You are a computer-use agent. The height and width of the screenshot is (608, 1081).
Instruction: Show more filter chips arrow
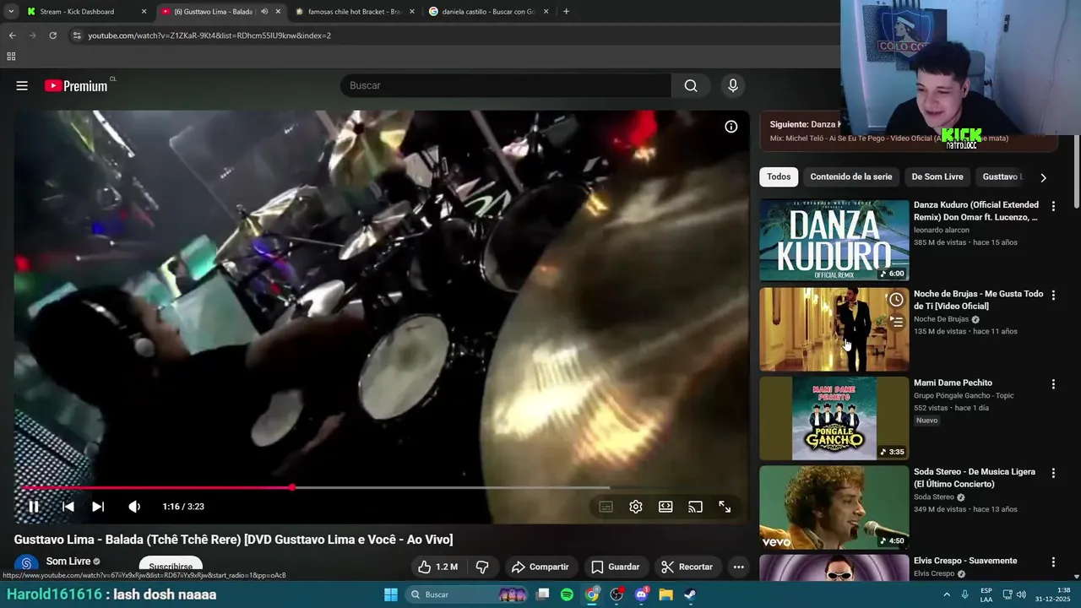[x=1043, y=177]
